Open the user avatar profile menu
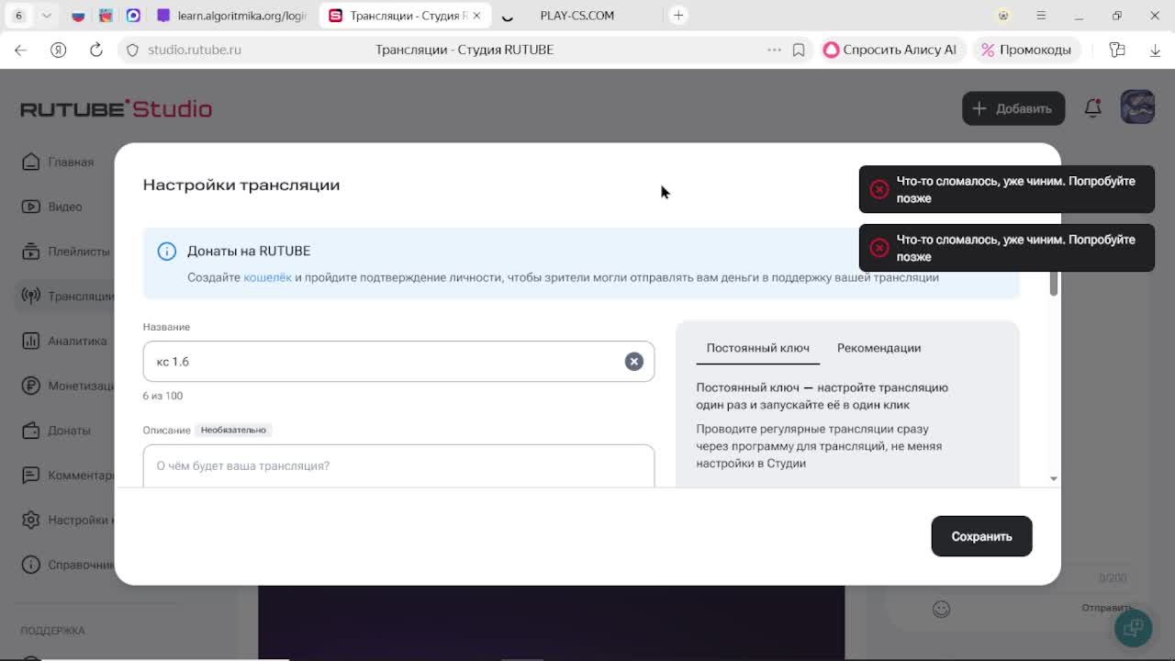Image resolution: width=1175 pixels, height=661 pixels. point(1137,107)
